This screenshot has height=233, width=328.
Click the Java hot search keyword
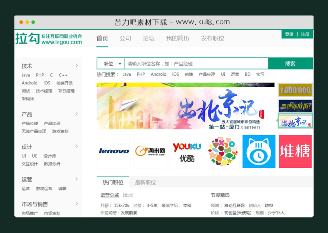coord(126,74)
